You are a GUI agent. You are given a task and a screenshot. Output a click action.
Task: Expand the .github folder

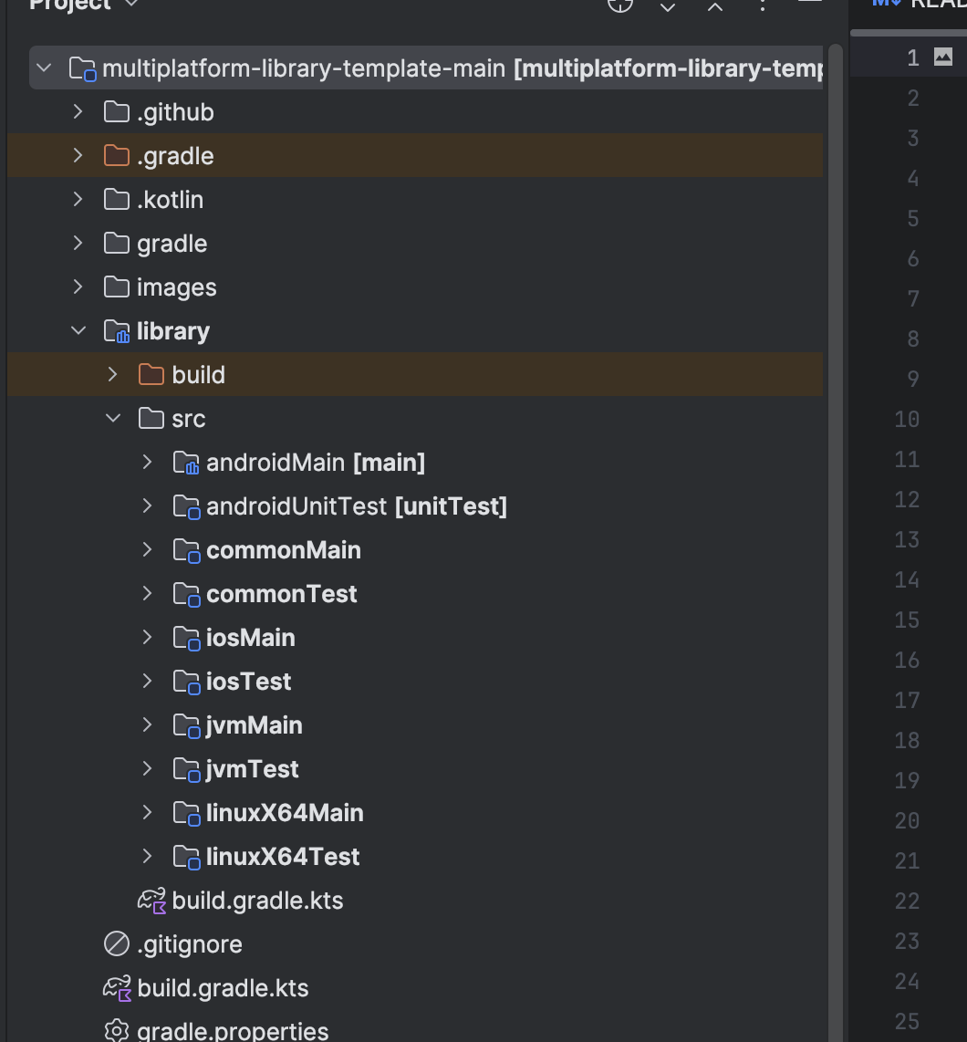(x=78, y=111)
